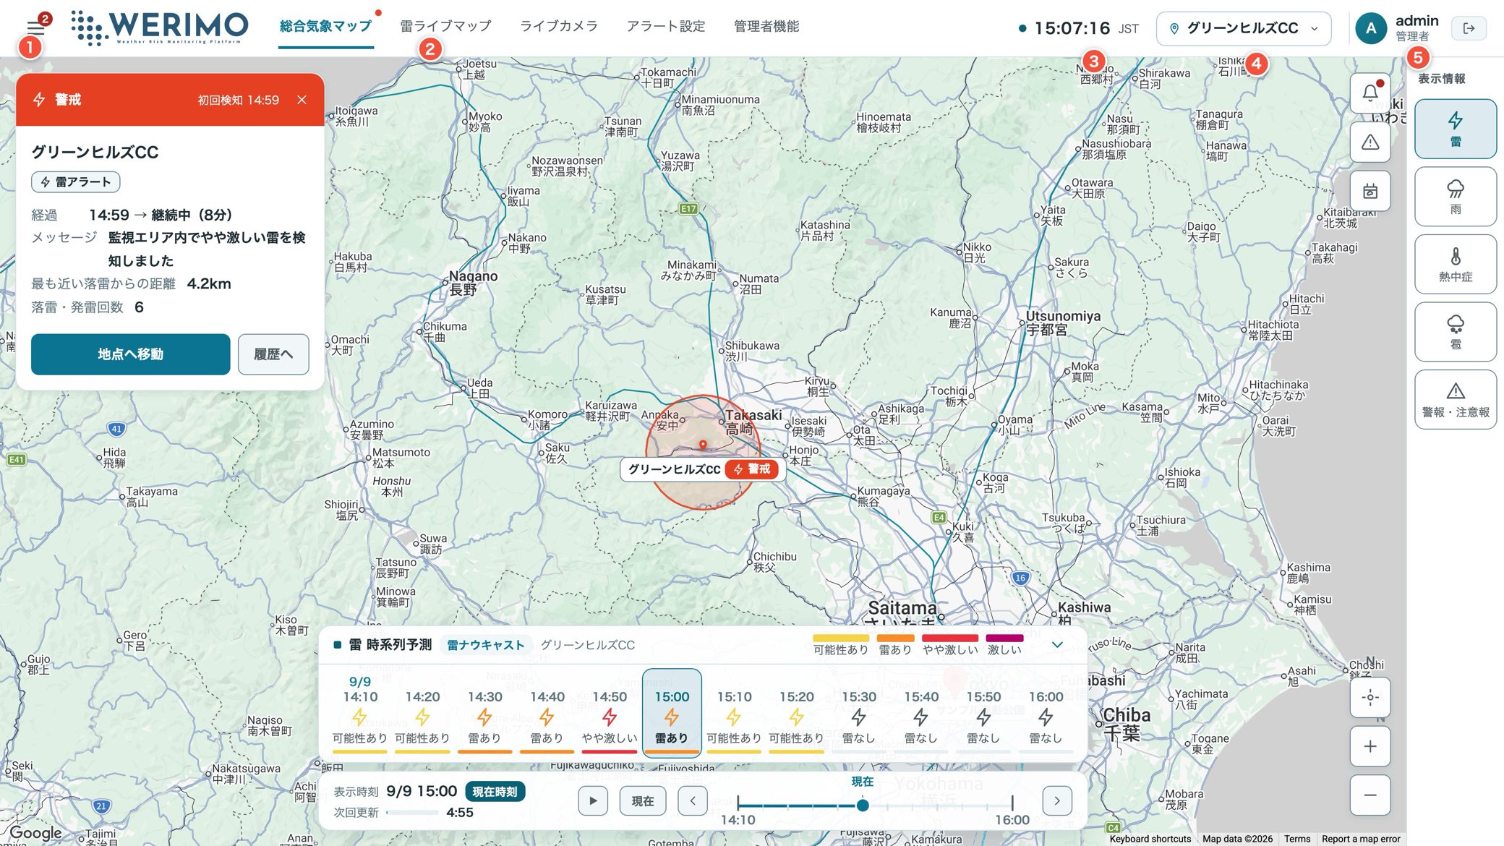Image resolution: width=1504 pixels, height=846 pixels.
Task: Open the グリーンヒルズCC location dropdown
Action: pyautogui.click(x=1244, y=28)
